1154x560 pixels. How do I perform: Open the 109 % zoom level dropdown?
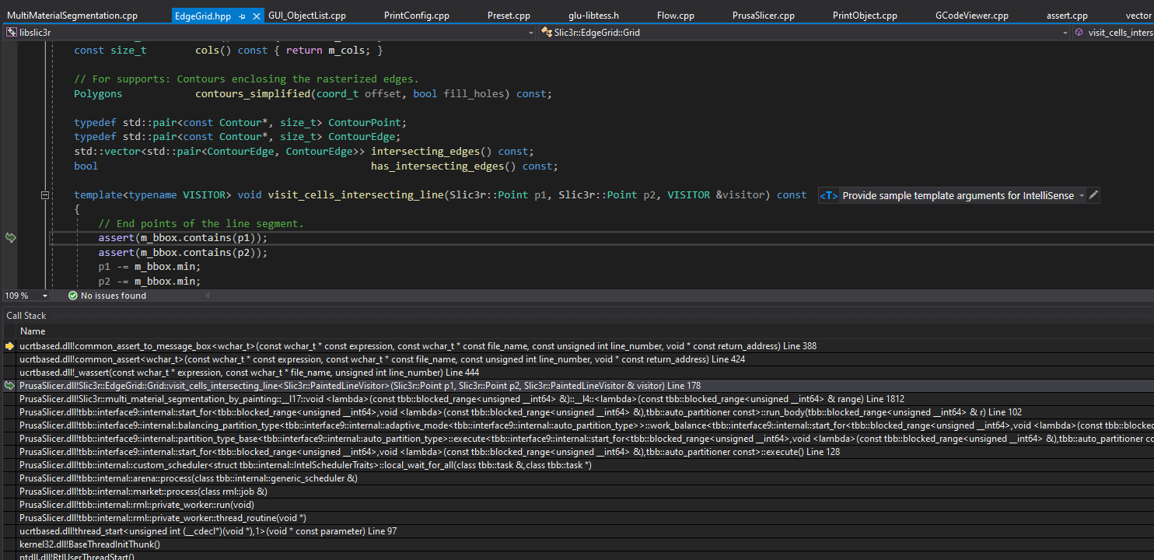point(45,296)
